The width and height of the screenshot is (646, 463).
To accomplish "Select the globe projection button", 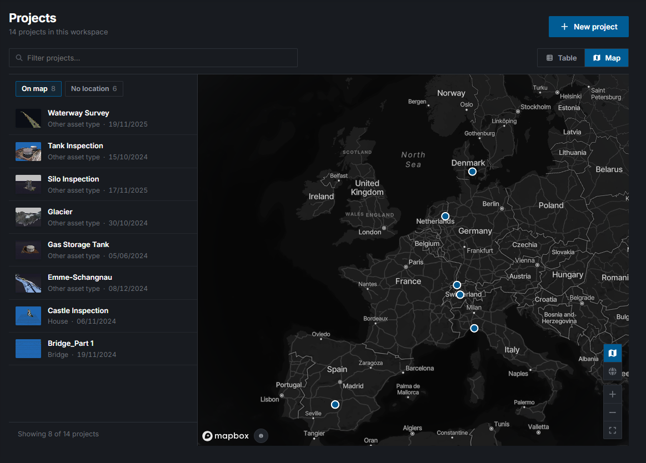I will pyautogui.click(x=613, y=371).
